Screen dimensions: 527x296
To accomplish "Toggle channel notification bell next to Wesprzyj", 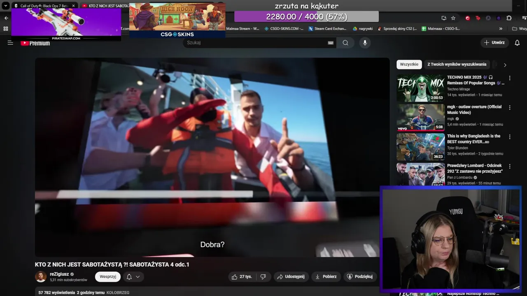I will click(x=133, y=277).
